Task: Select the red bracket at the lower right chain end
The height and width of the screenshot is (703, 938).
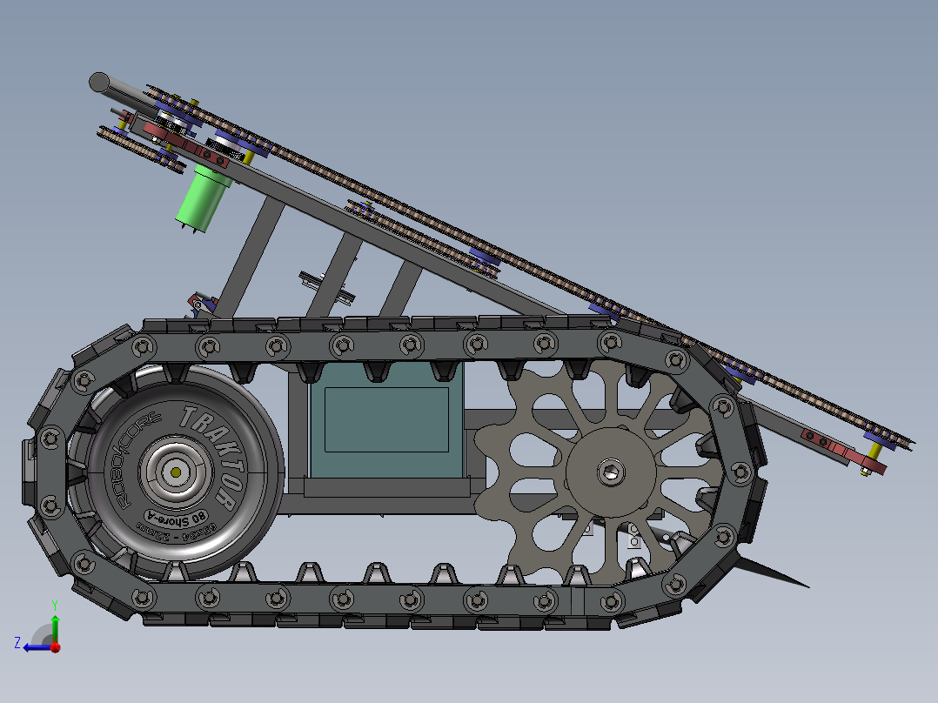Action: click(845, 450)
